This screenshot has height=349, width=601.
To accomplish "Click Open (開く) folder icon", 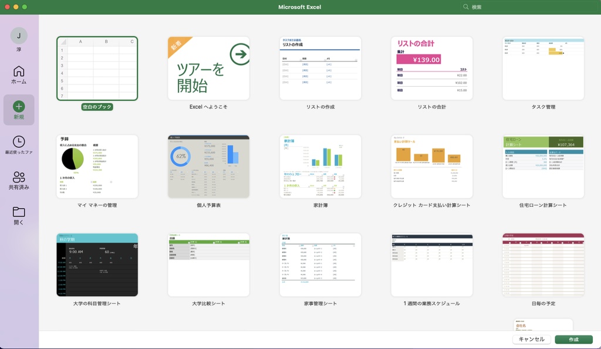I will click(x=19, y=212).
